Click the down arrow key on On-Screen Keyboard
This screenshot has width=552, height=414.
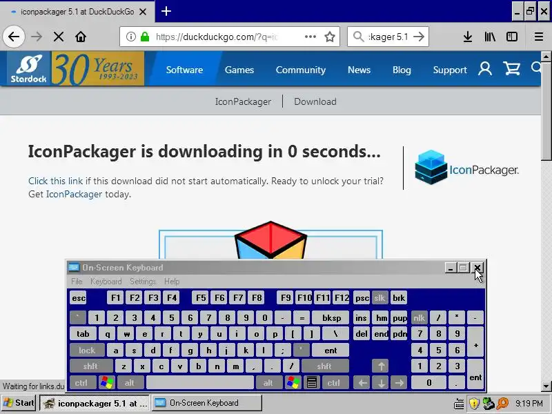(381, 382)
